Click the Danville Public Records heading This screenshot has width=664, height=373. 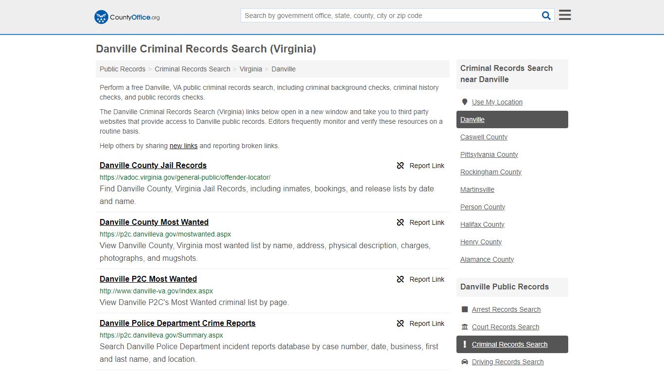click(x=505, y=287)
